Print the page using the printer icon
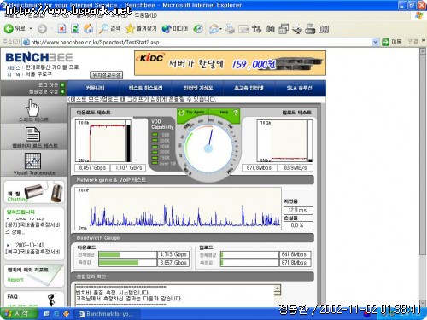 pos(230,29)
